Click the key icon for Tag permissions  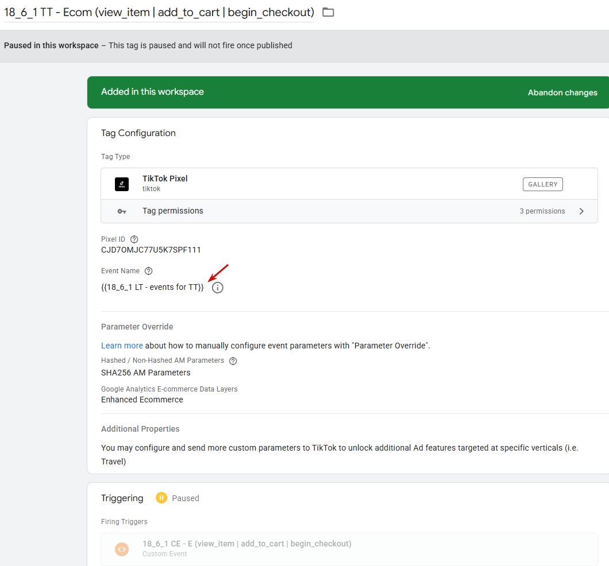122,211
